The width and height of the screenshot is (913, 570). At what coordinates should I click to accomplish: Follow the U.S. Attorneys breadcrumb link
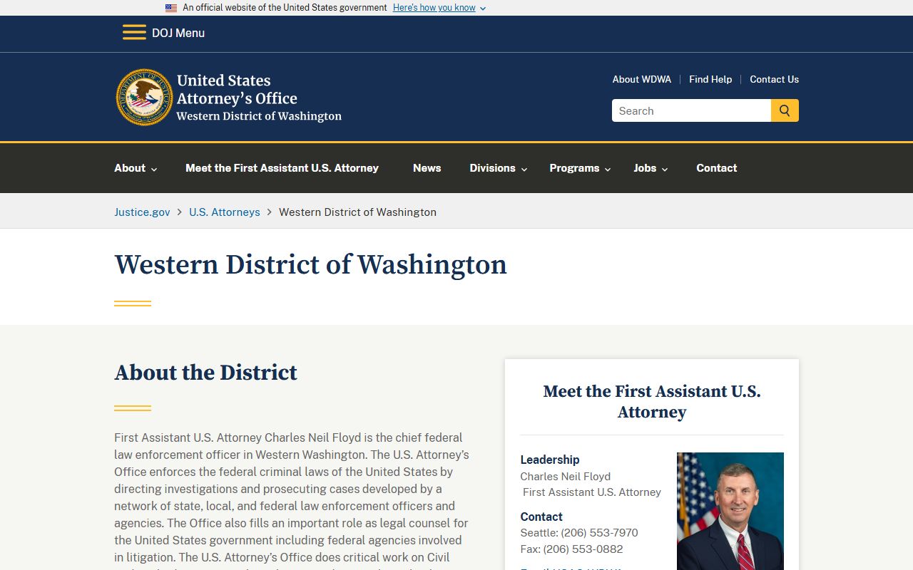225,212
